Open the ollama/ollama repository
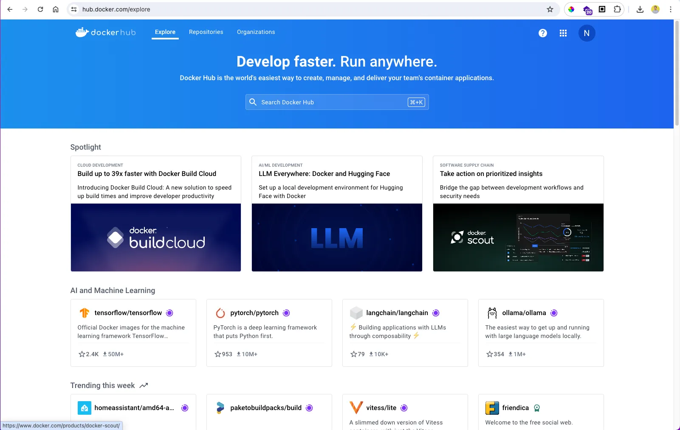 tap(524, 313)
